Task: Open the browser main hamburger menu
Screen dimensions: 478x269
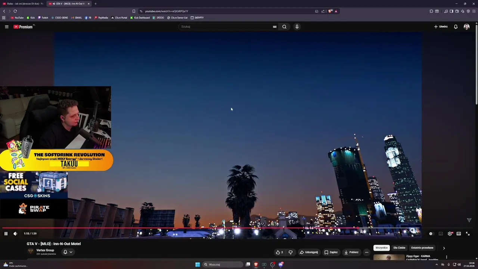Action: click(x=474, y=11)
